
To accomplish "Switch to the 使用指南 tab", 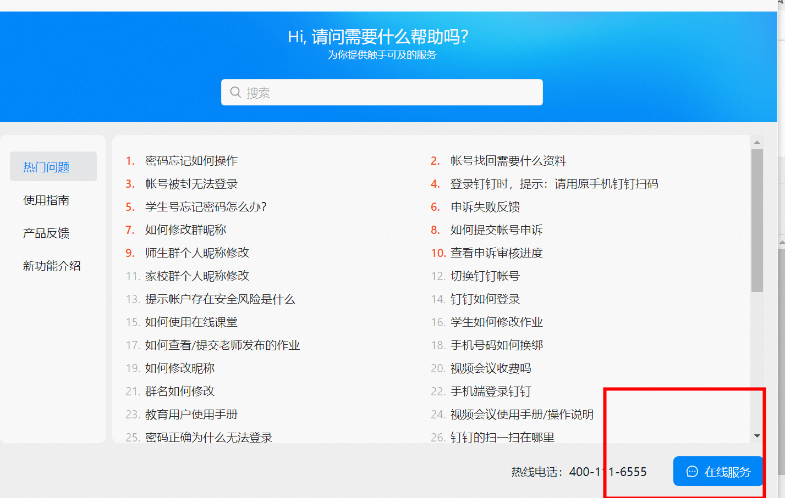I will tap(46, 200).
